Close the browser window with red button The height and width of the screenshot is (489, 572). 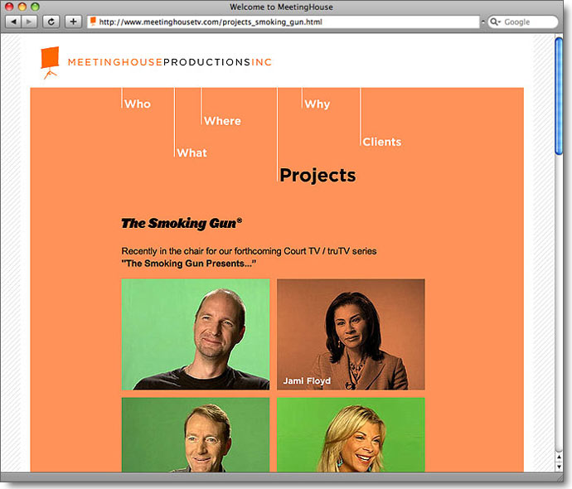pos(9,7)
